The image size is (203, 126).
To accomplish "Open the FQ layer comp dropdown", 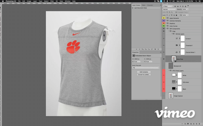I will click(x=146, y=68).
